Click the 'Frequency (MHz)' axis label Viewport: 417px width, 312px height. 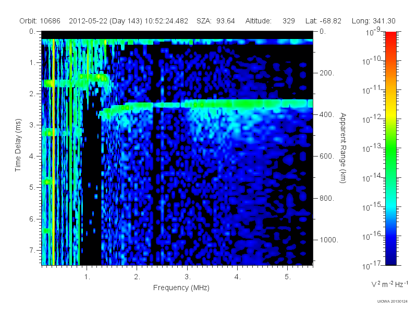coord(181,288)
